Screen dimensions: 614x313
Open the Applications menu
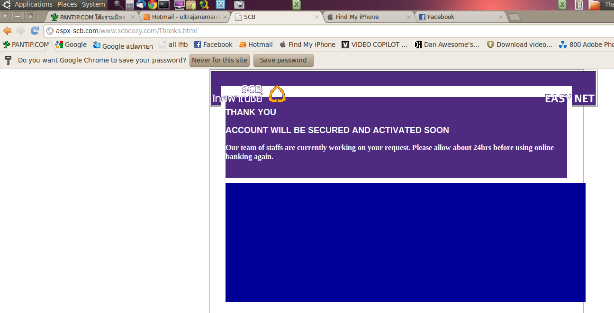tap(33, 4)
